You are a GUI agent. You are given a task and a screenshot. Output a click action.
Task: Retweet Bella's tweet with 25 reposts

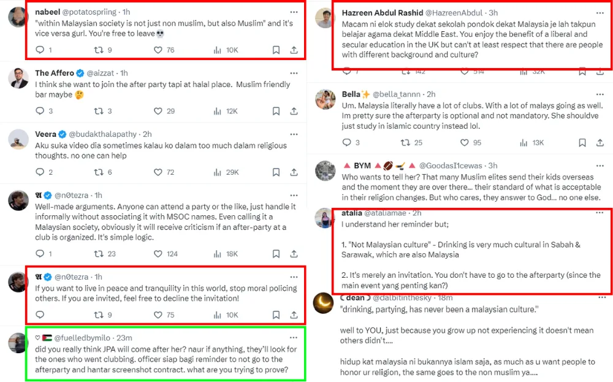click(404, 142)
